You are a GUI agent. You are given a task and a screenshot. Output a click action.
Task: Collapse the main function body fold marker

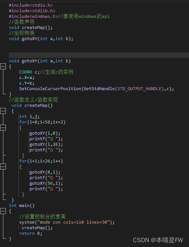[3, 211]
